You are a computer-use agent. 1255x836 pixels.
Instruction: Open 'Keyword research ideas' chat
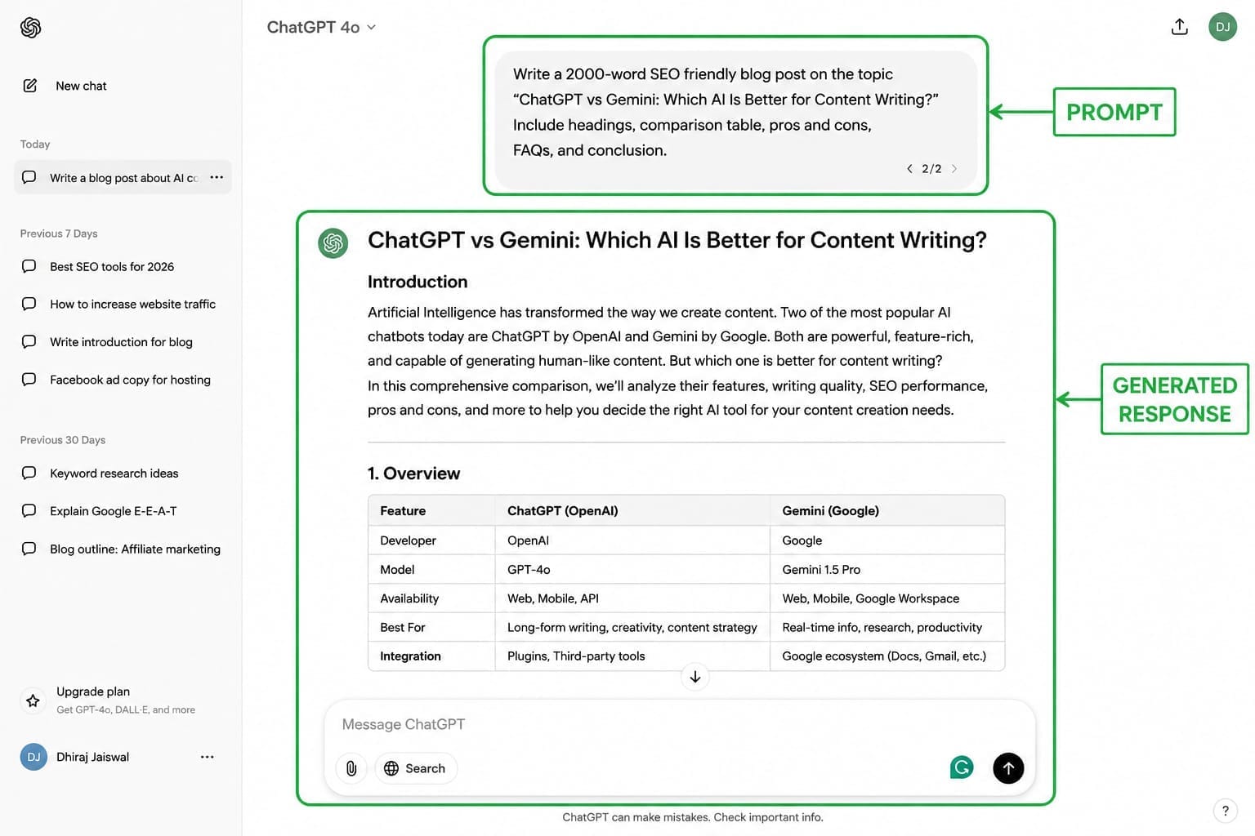[x=123, y=474]
